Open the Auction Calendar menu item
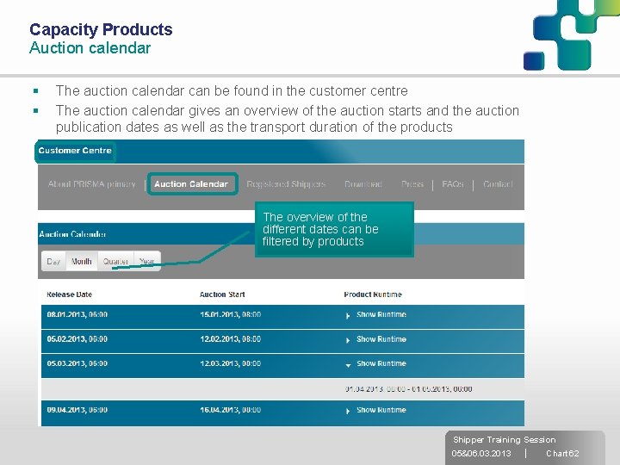The image size is (620, 465). click(191, 184)
